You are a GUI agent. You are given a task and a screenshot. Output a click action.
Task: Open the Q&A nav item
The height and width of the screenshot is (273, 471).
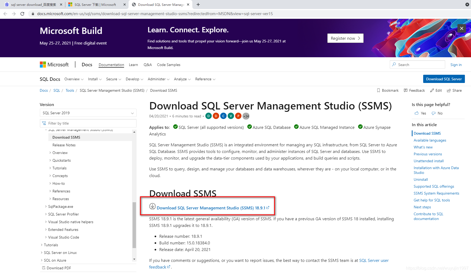pyautogui.click(x=148, y=65)
